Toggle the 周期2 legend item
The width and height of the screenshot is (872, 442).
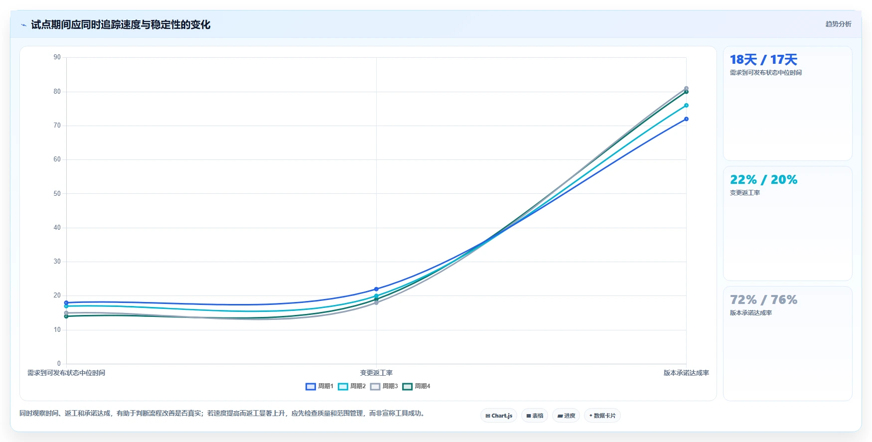[352, 386]
